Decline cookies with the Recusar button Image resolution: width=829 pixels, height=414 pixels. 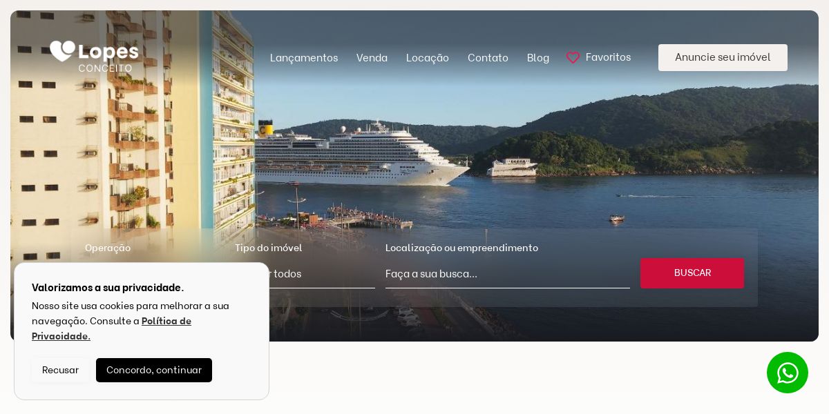pos(60,370)
